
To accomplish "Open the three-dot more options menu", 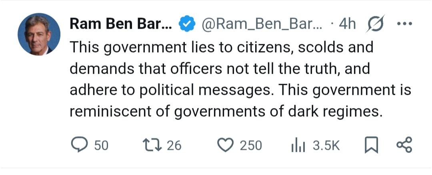I will (404, 24).
